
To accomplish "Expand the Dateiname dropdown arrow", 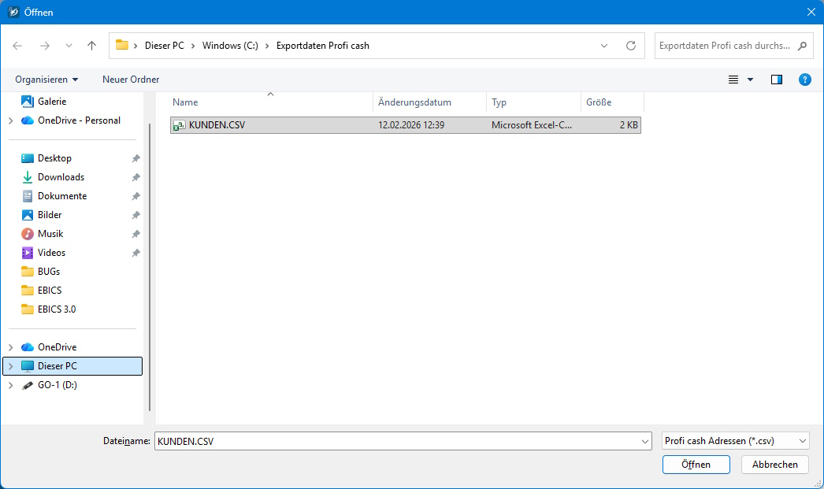I will [644, 441].
